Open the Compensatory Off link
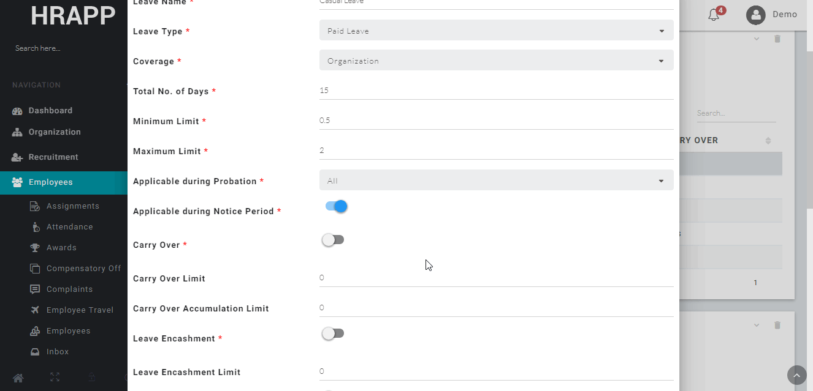The image size is (813, 391). coord(83,269)
